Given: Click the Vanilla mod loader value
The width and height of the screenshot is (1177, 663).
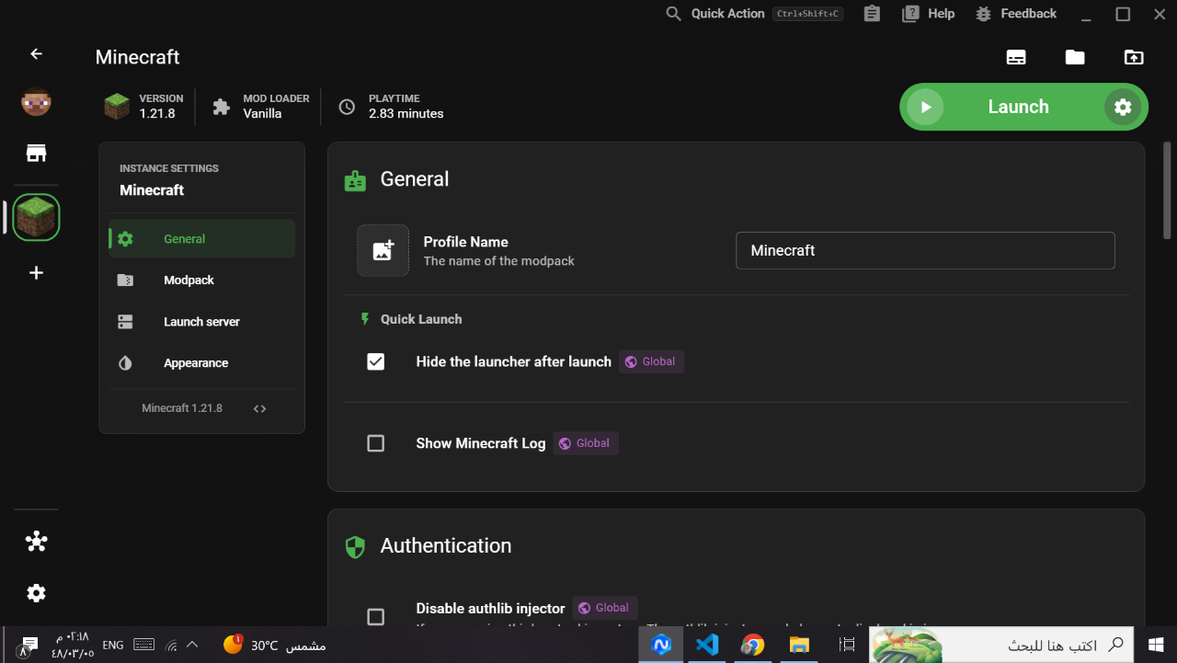Looking at the screenshot, I should click(x=262, y=114).
